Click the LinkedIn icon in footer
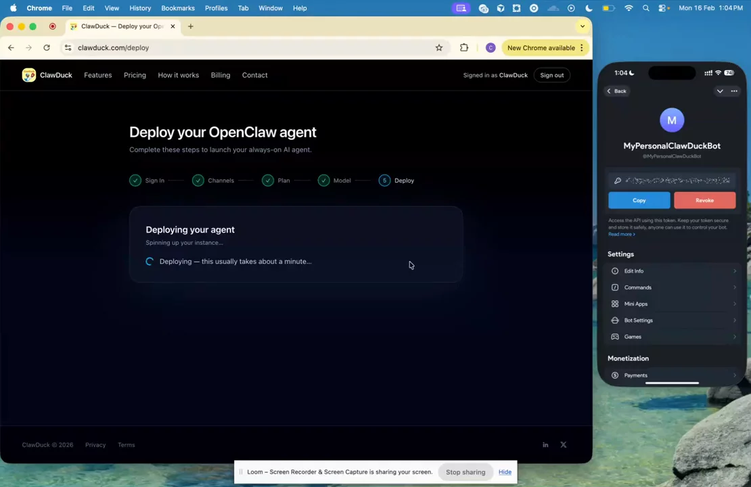 click(545, 445)
